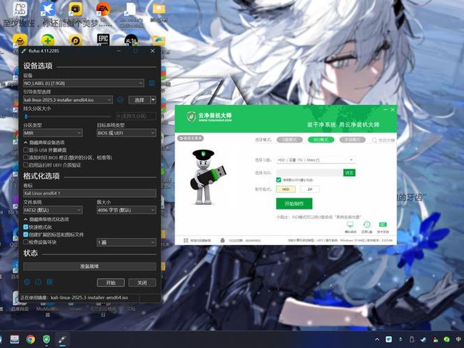Select the ZIP make-format option in Yunjing

310,189
